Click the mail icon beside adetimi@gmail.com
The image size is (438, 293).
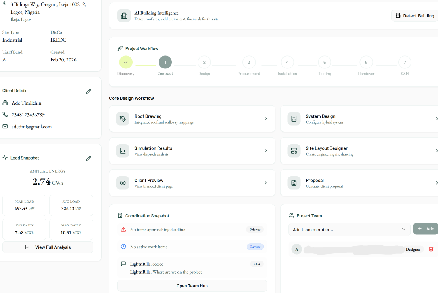tap(5, 127)
